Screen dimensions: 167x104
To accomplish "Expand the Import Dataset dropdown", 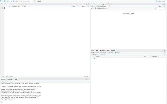I will coord(102,6).
